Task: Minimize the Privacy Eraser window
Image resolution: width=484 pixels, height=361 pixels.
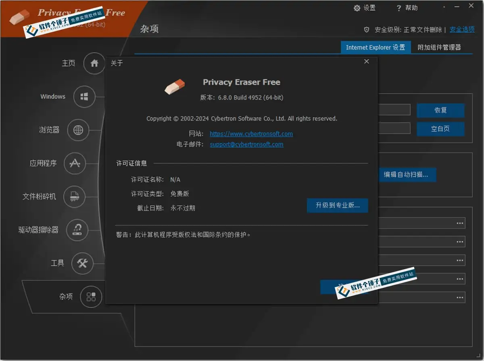Action: tap(457, 7)
